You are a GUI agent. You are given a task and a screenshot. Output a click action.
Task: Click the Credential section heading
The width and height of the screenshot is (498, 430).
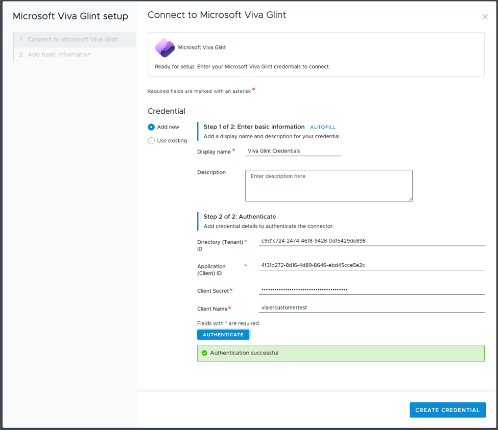(167, 111)
